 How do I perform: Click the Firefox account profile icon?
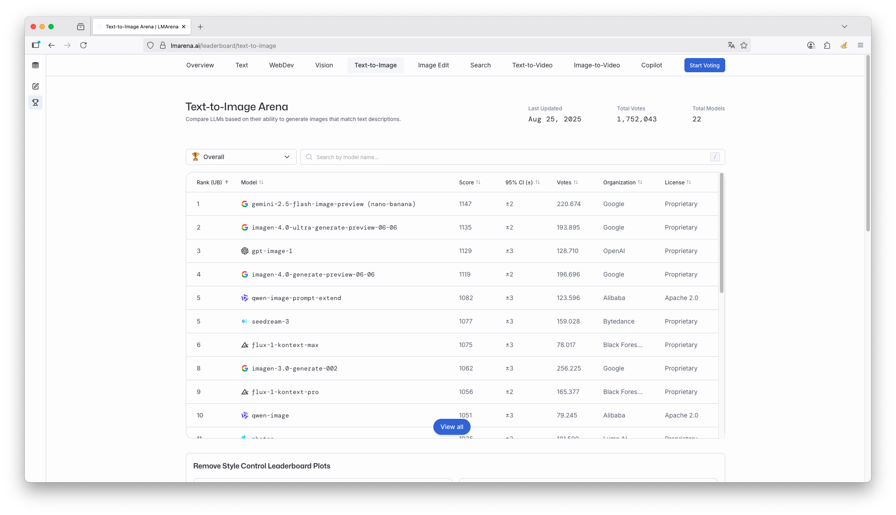click(811, 45)
